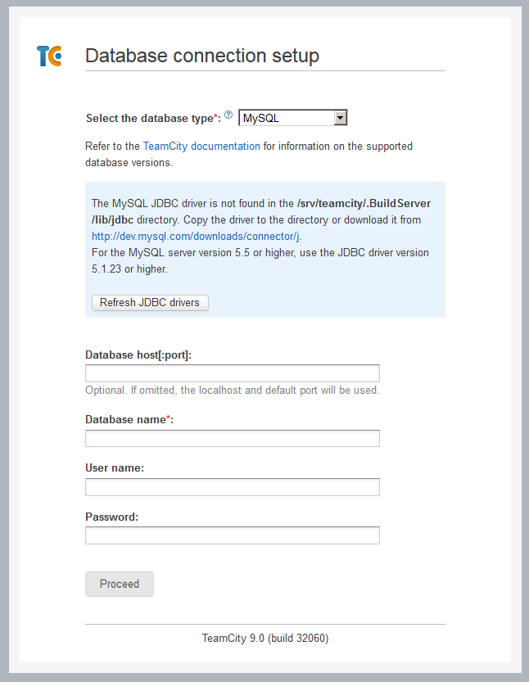Focus the Database name field
The height and width of the screenshot is (682, 529).
pos(233,439)
